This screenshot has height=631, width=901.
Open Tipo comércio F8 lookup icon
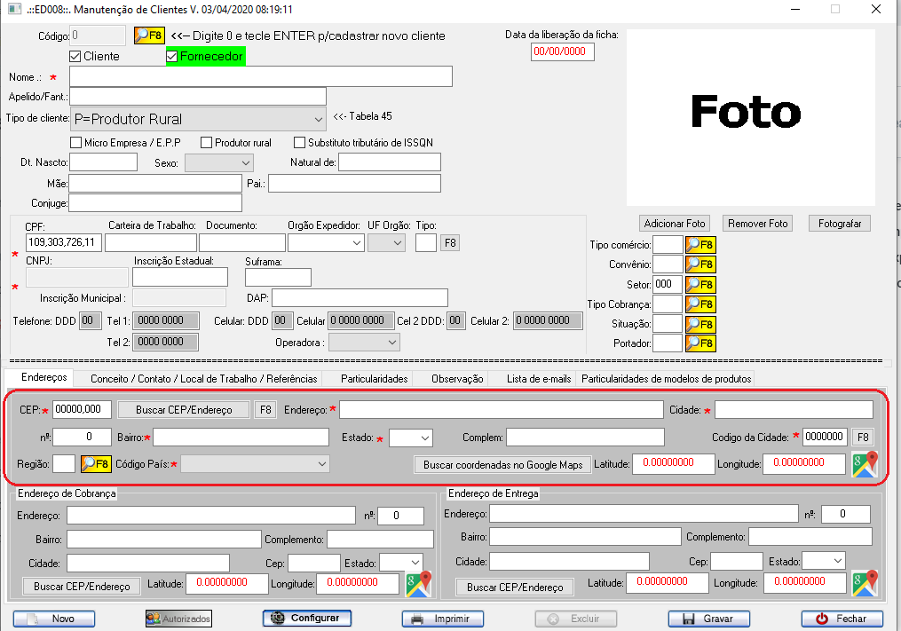[699, 245]
